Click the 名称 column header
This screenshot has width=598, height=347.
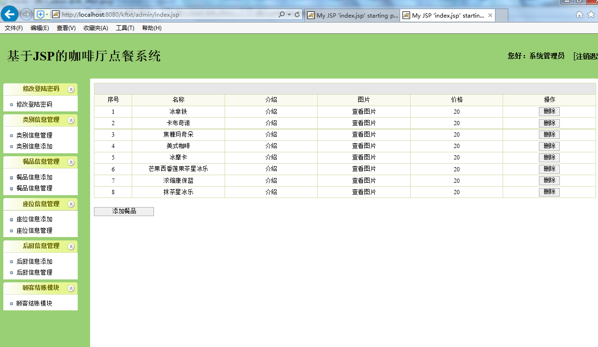178,100
